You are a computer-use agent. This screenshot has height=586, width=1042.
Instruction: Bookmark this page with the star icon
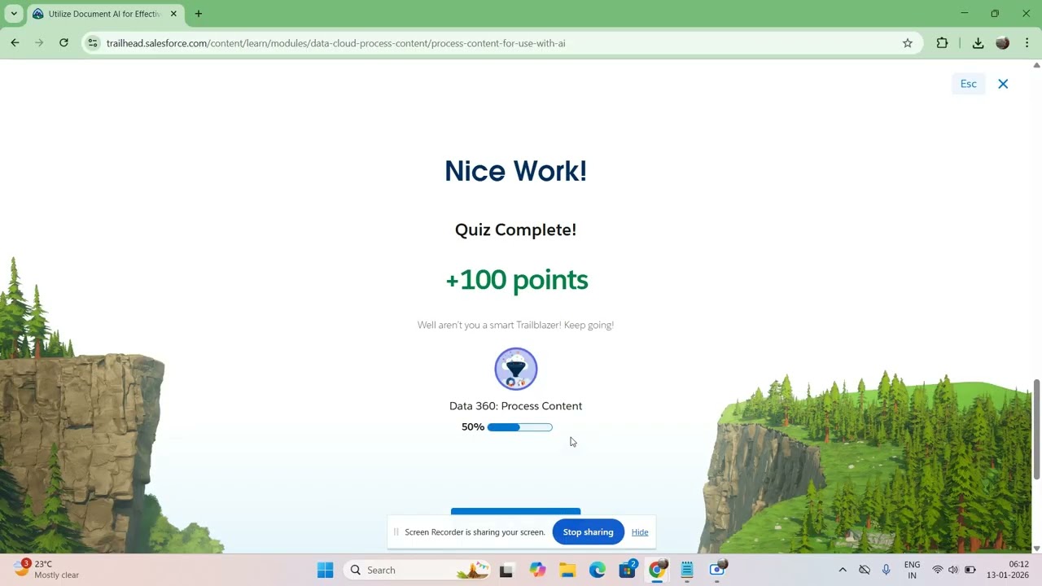pyautogui.click(x=908, y=43)
